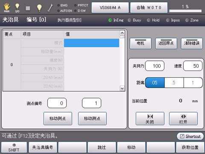
Task: Click the 获取位置 get position function key
Action: click(190, 148)
